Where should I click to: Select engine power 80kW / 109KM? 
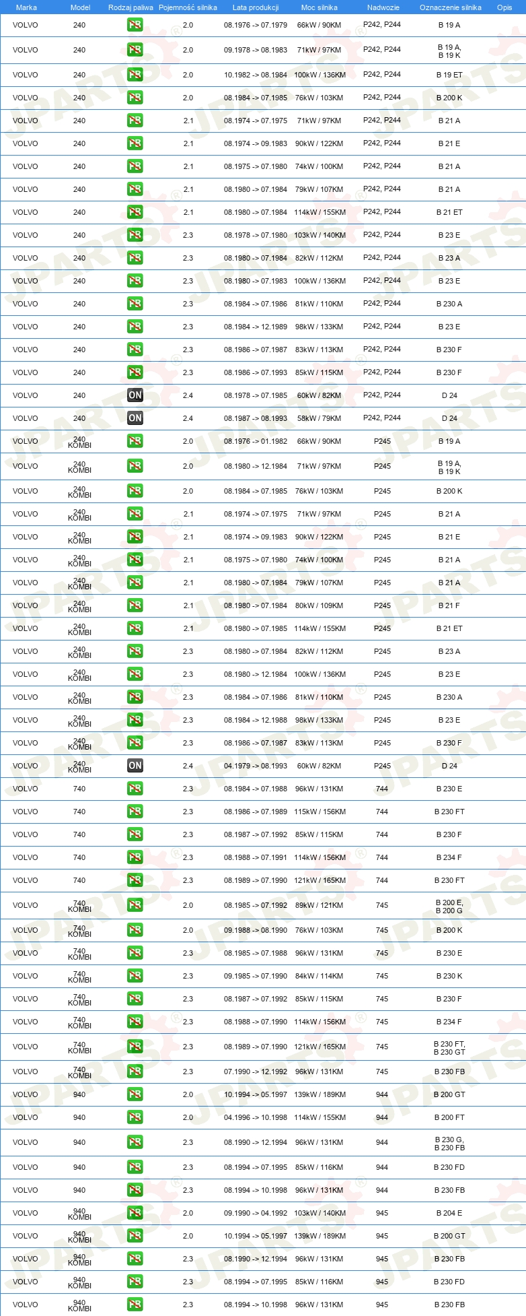[x=320, y=605]
